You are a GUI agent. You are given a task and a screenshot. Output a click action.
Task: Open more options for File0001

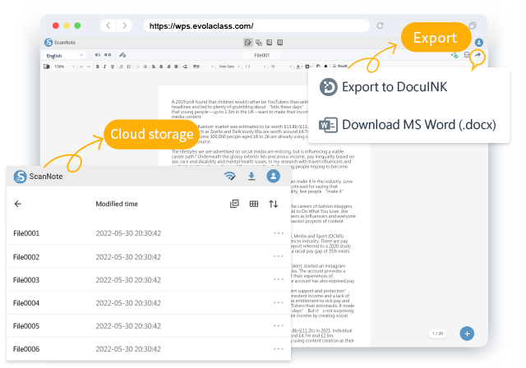278,233
